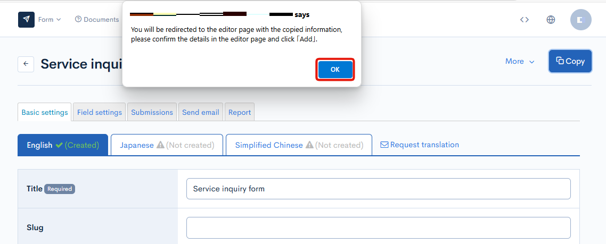This screenshot has width=606, height=244.
Task: Click the paper plane app logo
Action: click(x=26, y=20)
